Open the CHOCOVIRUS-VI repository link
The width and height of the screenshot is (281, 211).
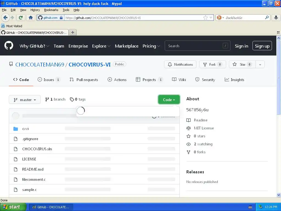[90, 65]
